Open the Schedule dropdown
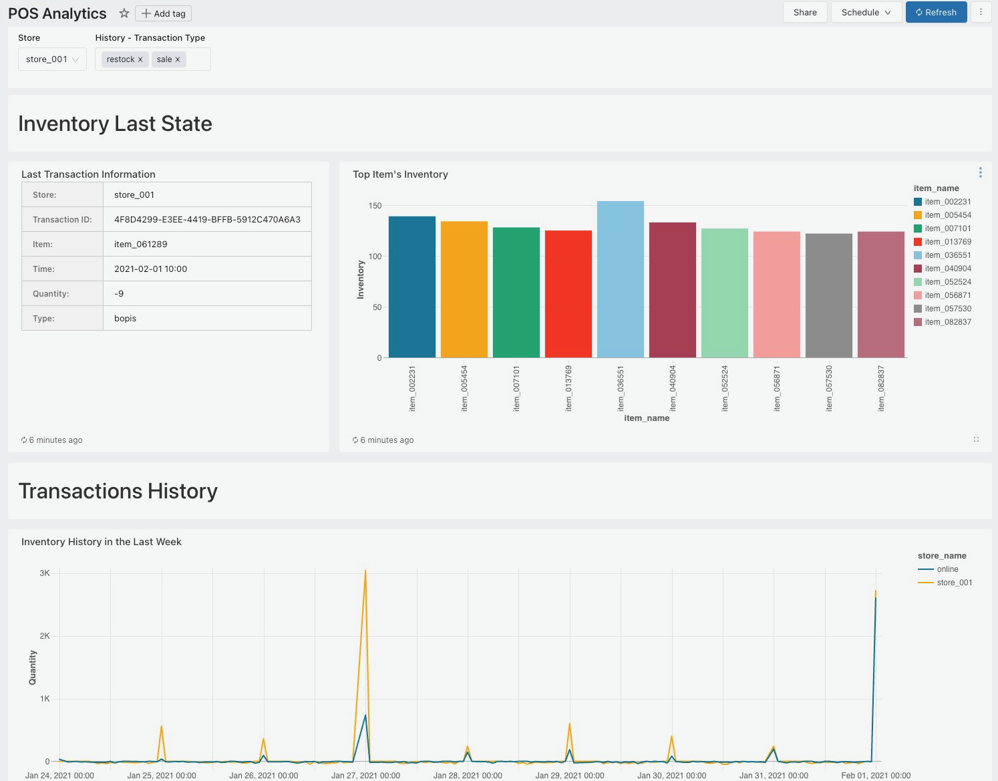The image size is (998, 781). point(866,12)
